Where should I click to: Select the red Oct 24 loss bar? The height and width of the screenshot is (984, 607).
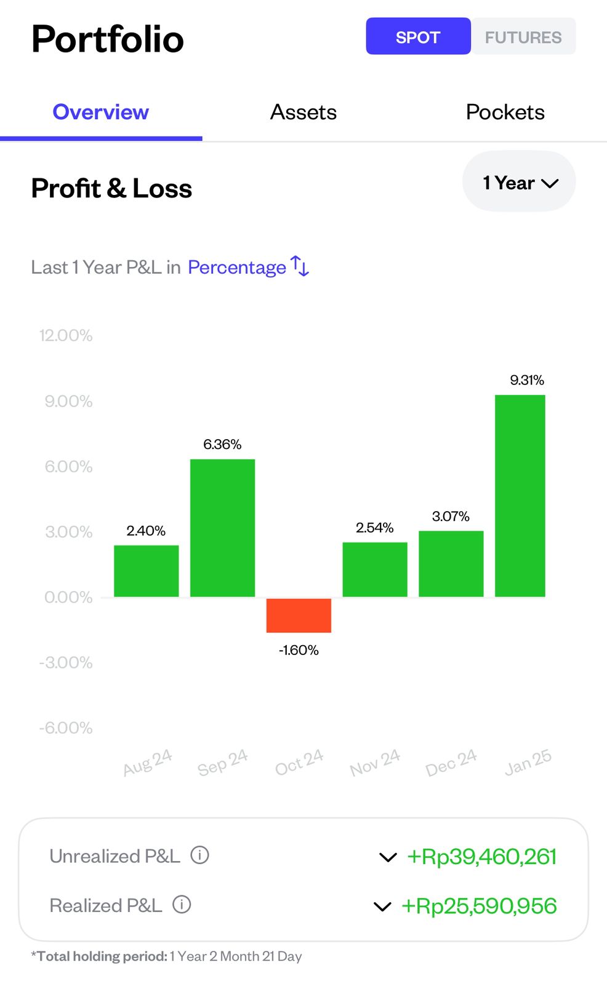(299, 615)
